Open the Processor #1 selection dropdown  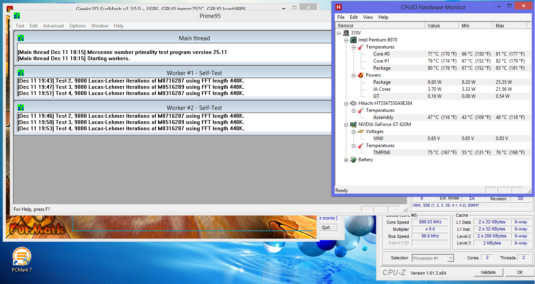coord(450,258)
